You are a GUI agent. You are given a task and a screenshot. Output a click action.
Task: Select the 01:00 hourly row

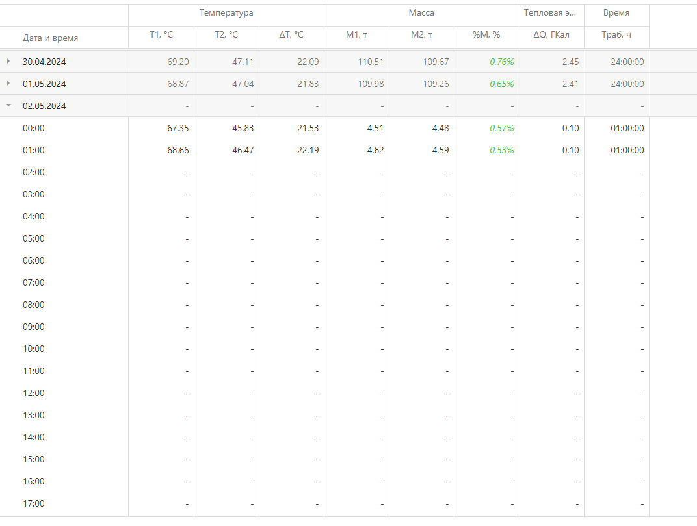pyautogui.click(x=34, y=150)
